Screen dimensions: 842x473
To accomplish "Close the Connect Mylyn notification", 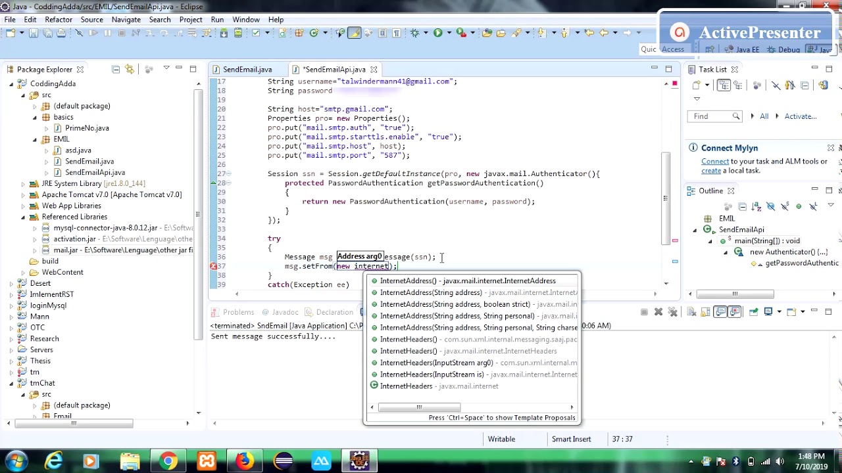I will (831, 148).
